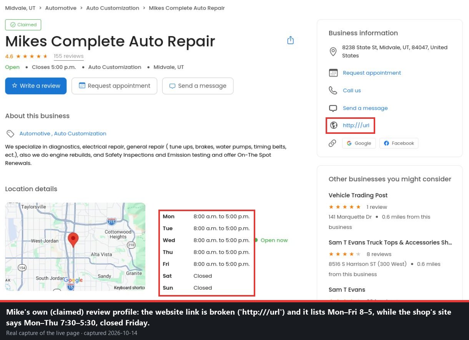Click the Call us link
469x340 pixels.
tap(352, 90)
